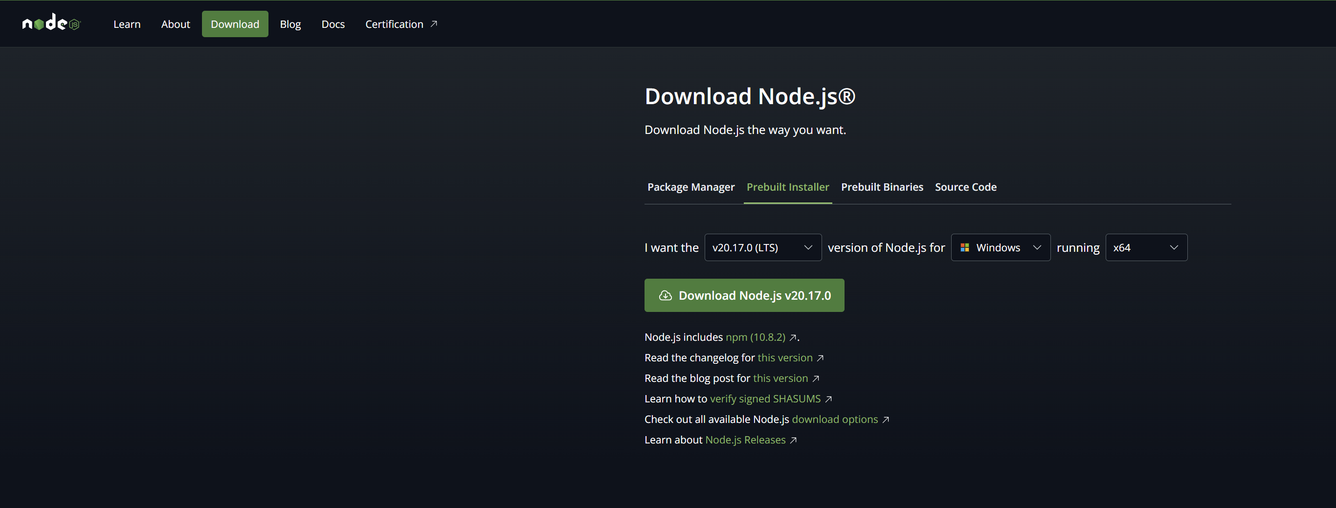Click the external arrow after verify signed SHASUMS
1336x508 pixels.
(828, 399)
